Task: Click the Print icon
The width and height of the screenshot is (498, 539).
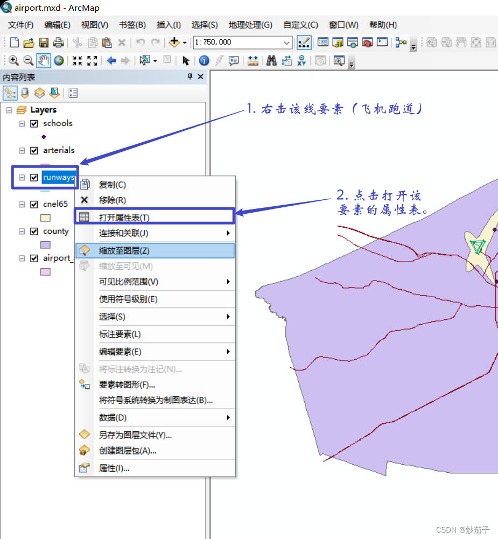Action: (x=59, y=43)
